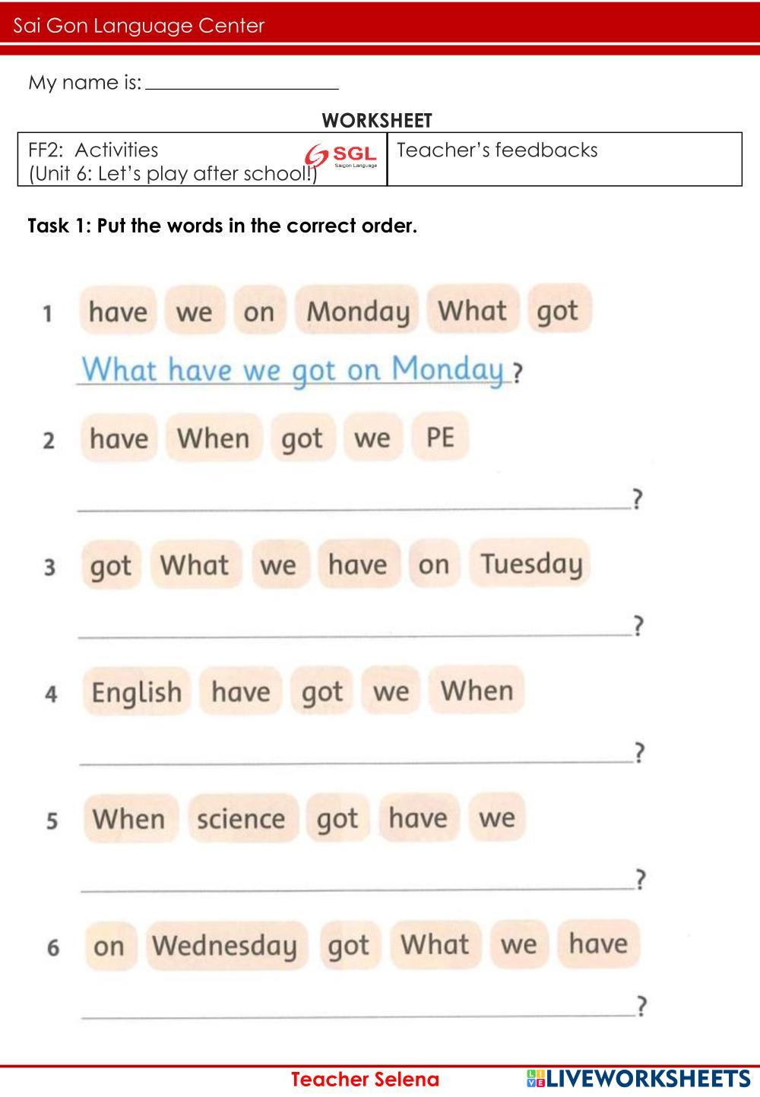Click the answer line for question 3
Viewport: 760px width, 1097px height.
tap(353, 627)
